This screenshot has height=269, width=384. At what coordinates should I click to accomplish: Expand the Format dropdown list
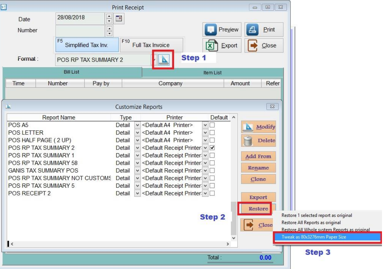coord(154,60)
